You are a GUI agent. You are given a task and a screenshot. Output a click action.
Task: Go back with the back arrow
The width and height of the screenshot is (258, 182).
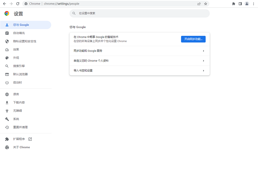[x=5, y=4]
